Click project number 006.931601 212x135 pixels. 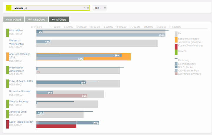[16, 61]
